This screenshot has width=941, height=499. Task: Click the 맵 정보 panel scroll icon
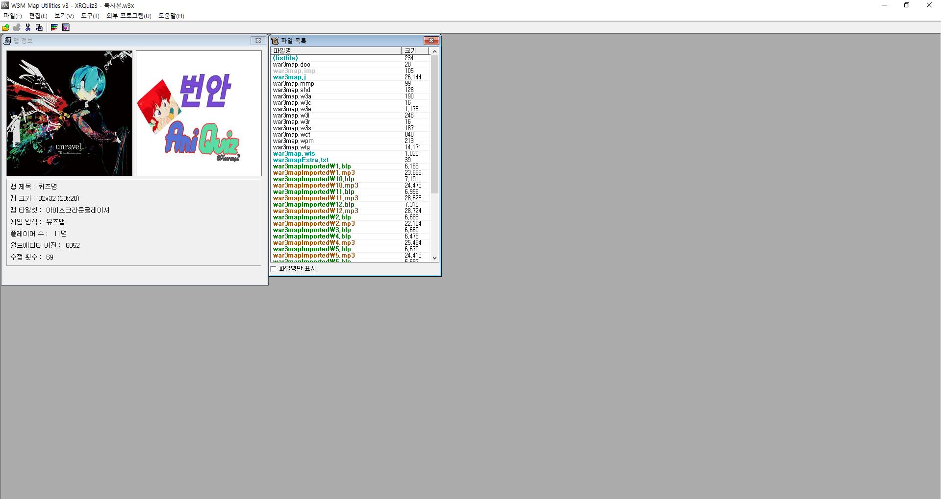(7, 41)
